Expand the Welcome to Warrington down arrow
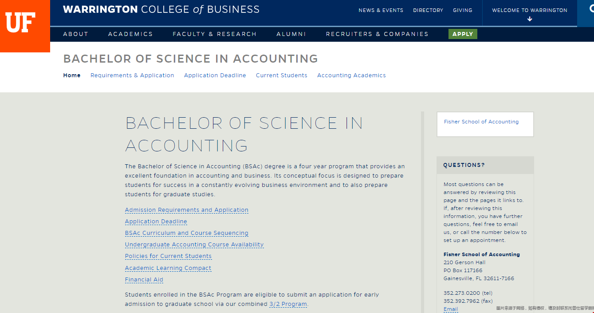The height and width of the screenshot is (313, 594). pyautogui.click(x=529, y=19)
